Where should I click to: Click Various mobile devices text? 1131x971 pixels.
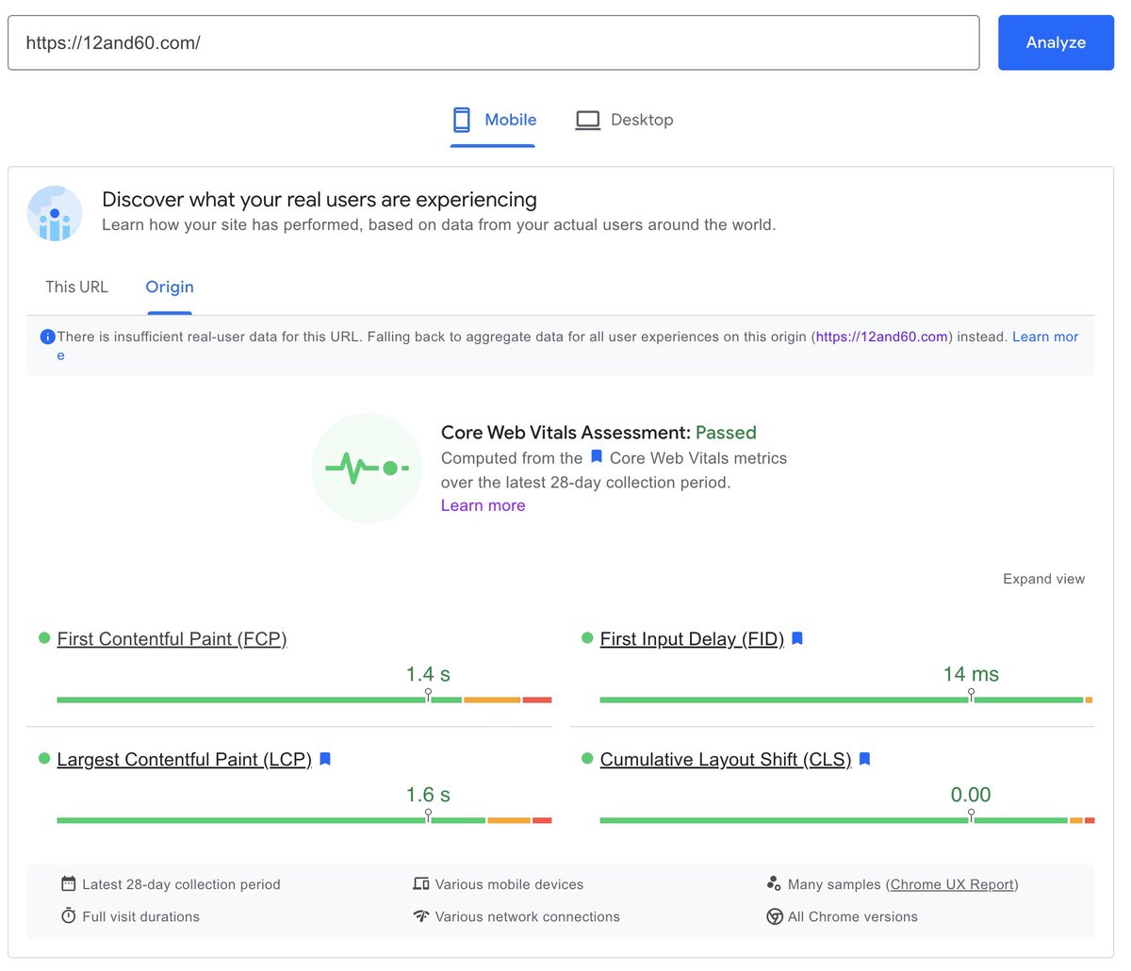pyautogui.click(x=509, y=884)
